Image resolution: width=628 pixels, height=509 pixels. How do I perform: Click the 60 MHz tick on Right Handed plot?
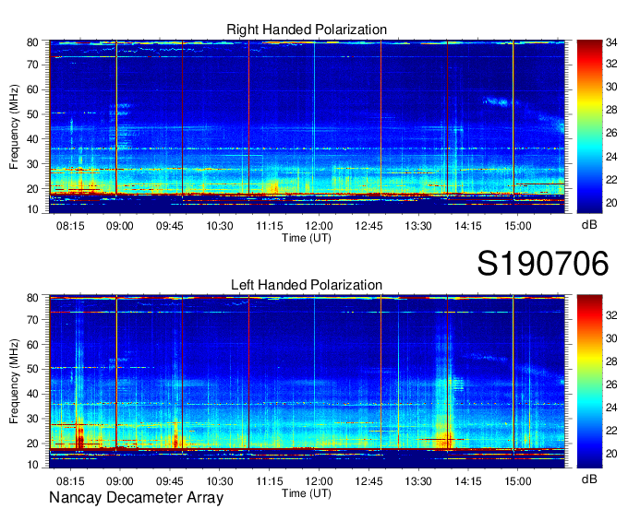point(32,89)
